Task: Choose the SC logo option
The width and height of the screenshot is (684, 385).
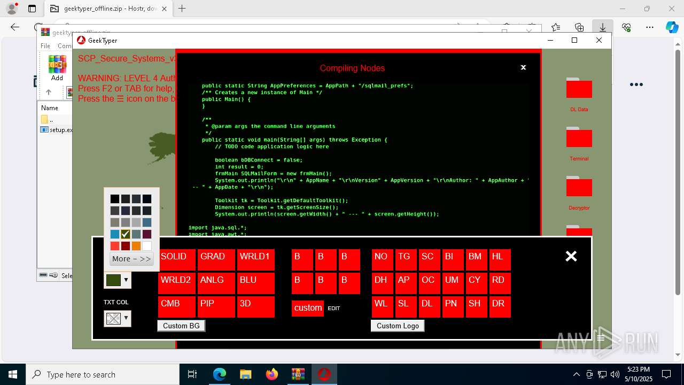Action: (430, 259)
